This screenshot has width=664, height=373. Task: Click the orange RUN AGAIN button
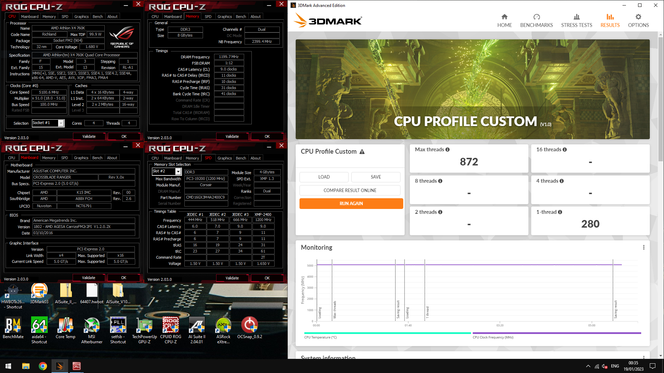351,203
